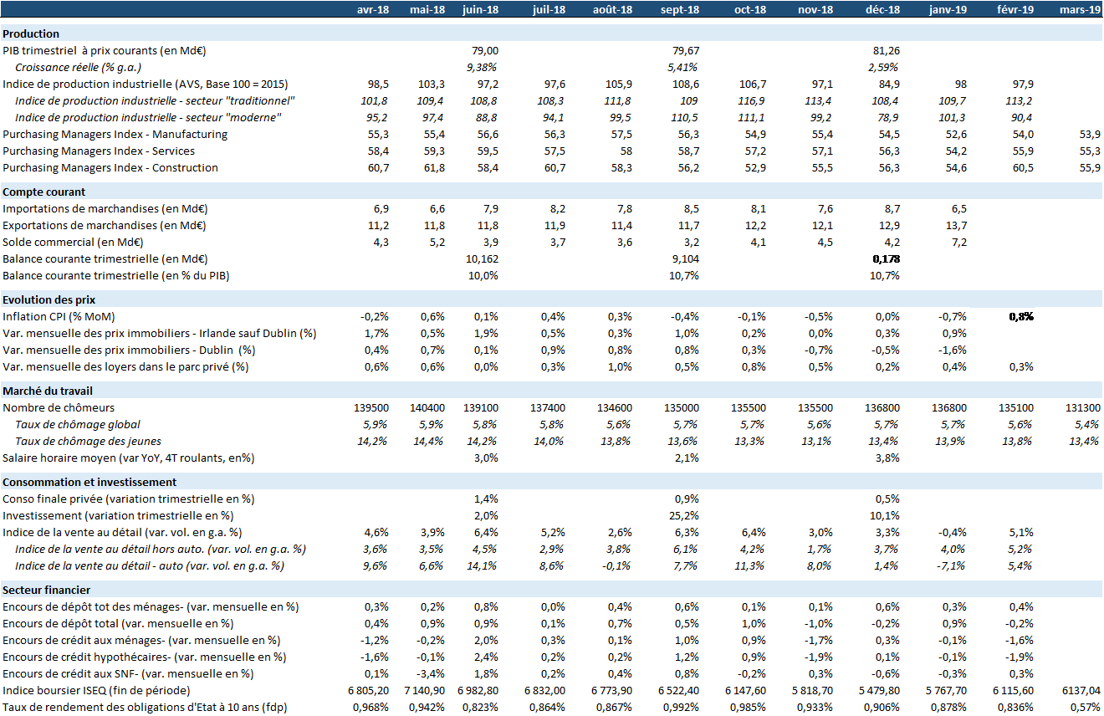This screenshot has height=716, width=1104.
Task: Select the Conso finale privée row label
Action: pos(129,499)
